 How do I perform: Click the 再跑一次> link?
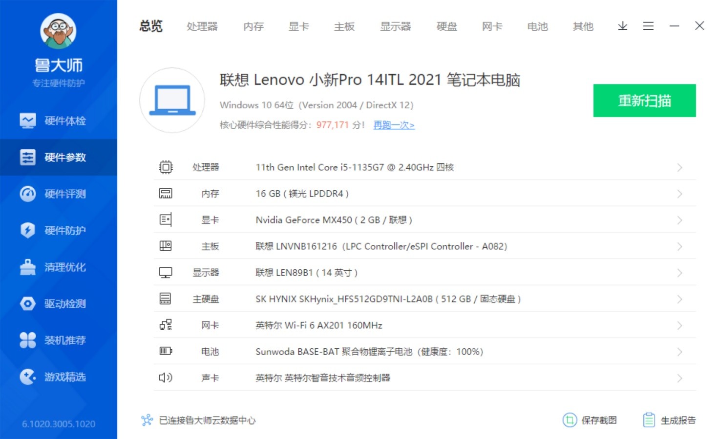pyautogui.click(x=394, y=125)
